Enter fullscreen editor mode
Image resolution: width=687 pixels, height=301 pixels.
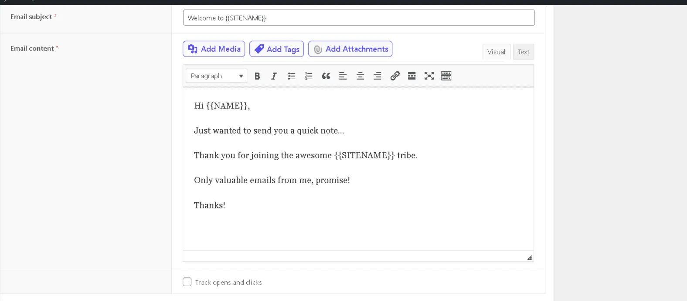(429, 76)
